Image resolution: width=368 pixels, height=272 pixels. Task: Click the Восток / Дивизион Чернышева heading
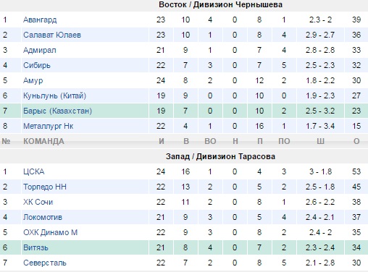point(220,4)
